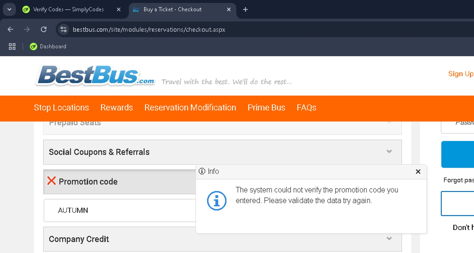
Task: Reload the checkout page
Action: click(44, 29)
